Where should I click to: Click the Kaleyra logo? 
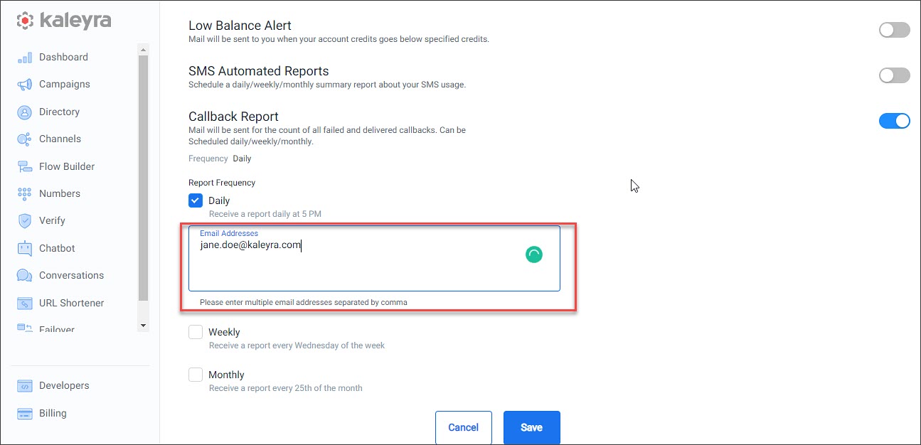[64, 21]
